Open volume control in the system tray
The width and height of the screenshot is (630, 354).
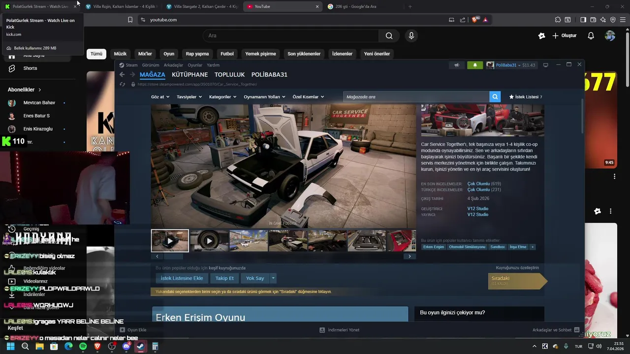598,346
